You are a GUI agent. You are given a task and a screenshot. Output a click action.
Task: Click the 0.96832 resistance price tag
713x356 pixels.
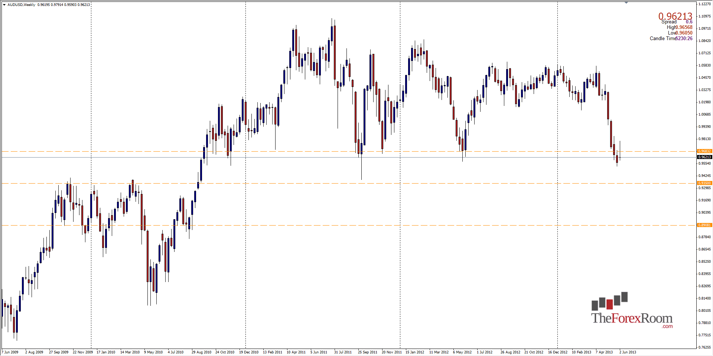(x=705, y=151)
